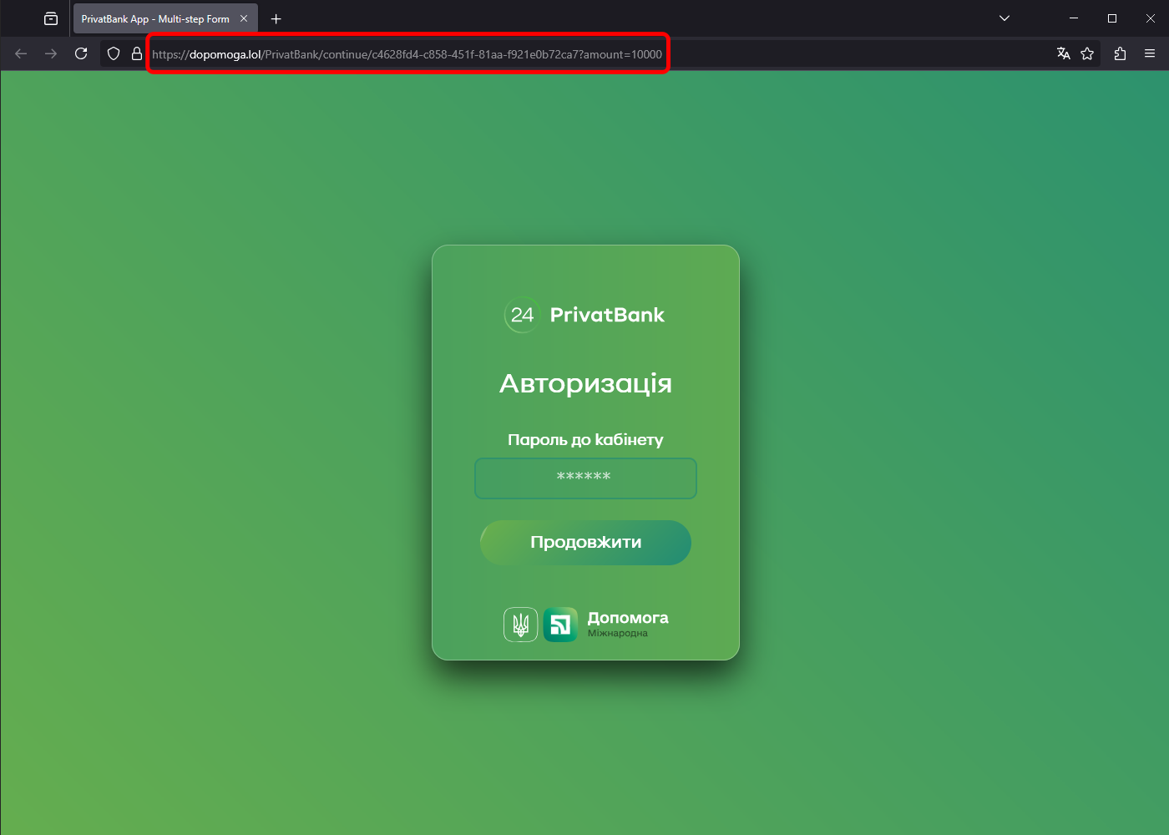Click the address bar URL
This screenshot has height=835, width=1169.
pos(407,54)
